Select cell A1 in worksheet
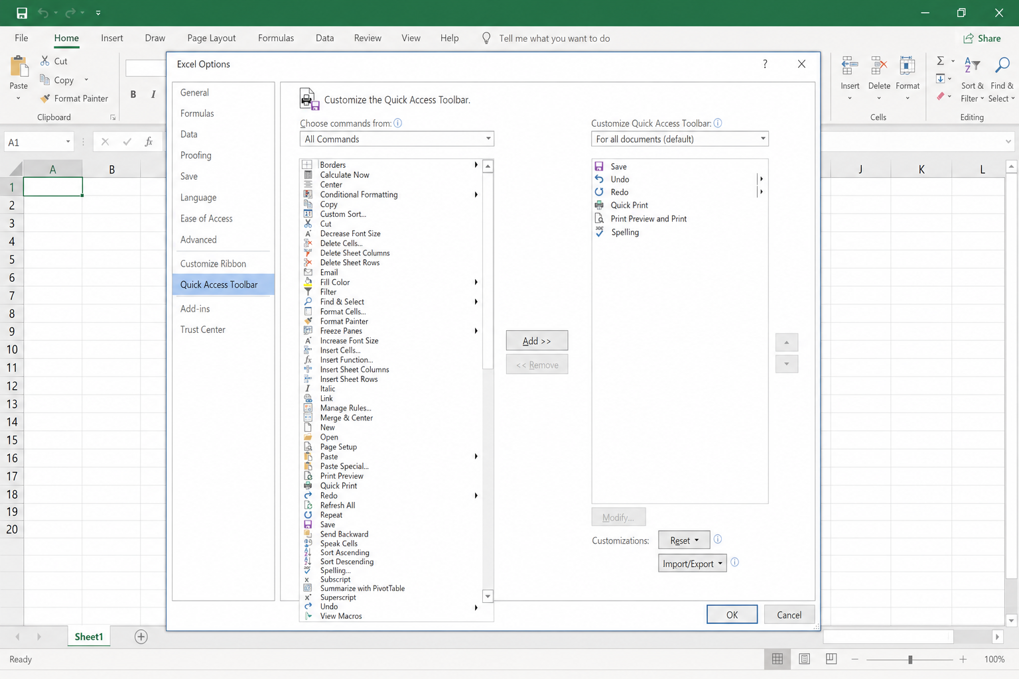The height and width of the screenshot is (679, 1019). tap(53, 187)
